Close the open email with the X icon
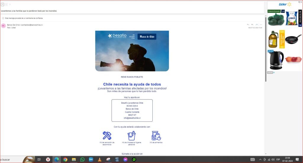This screenshot has width=303, height=163. (2, 4)
